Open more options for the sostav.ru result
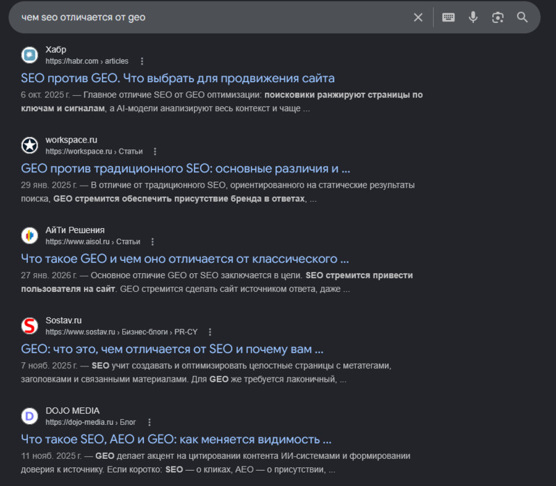The width and height of the screenshot is (556, 486). [210, 332]
